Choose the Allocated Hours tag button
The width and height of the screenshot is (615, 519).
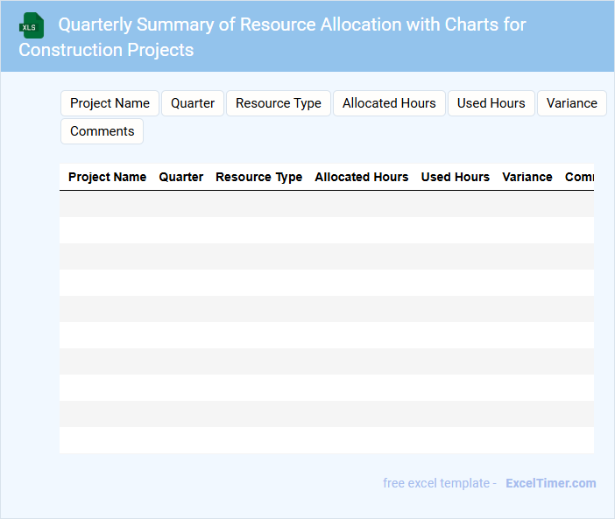click(389, 103)
